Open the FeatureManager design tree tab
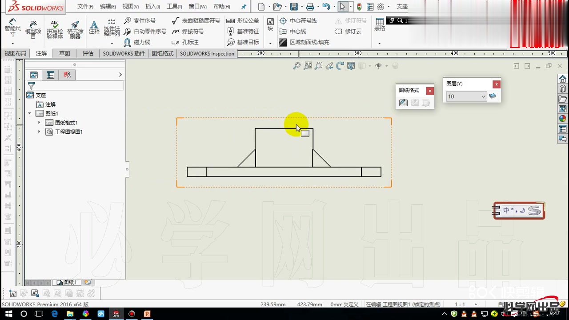 point(34,75)
